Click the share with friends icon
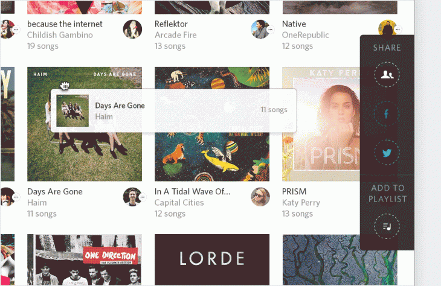 coord(387,74)
